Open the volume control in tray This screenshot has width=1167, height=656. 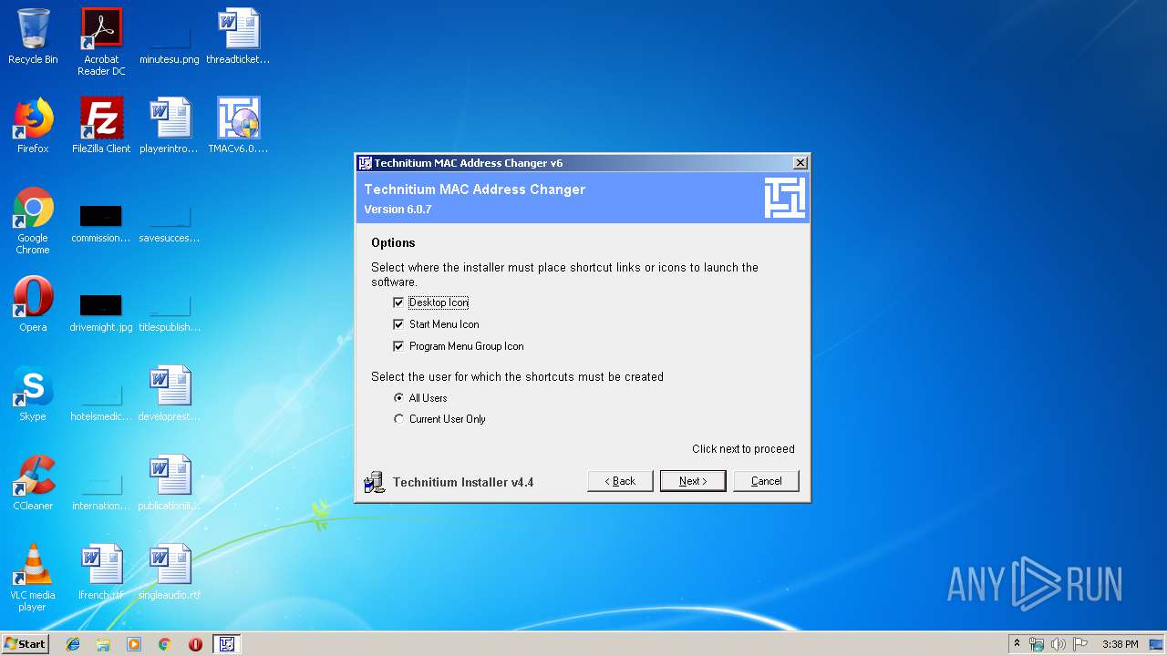[1059, 644]
